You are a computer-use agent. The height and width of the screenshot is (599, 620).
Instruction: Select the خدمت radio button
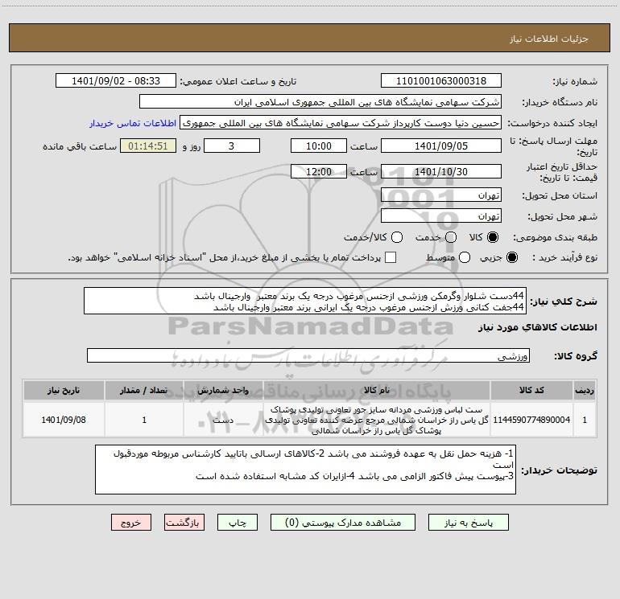pyautogui.click(x=451, y=237)
